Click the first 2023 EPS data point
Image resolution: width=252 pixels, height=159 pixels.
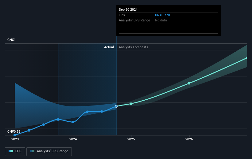tap(15, 135)
